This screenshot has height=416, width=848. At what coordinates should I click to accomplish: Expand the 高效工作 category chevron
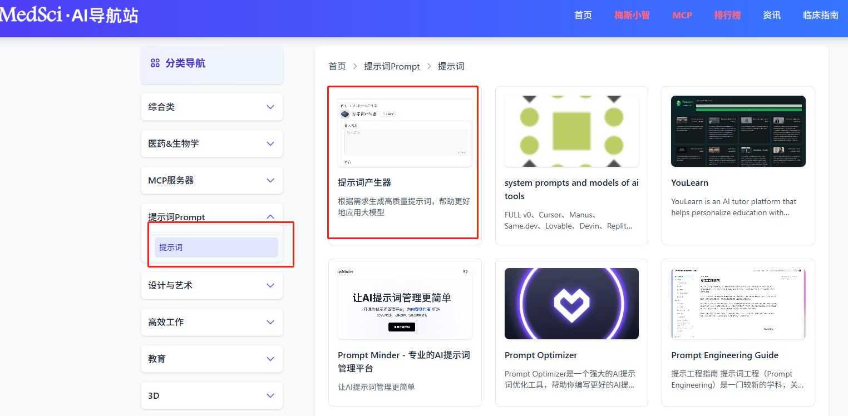click(270, 322)
